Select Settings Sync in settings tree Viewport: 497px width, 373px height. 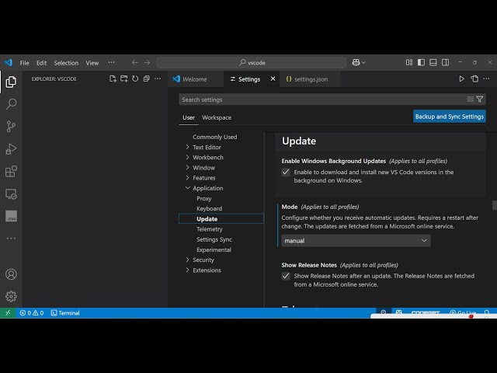tap(214, 239)
